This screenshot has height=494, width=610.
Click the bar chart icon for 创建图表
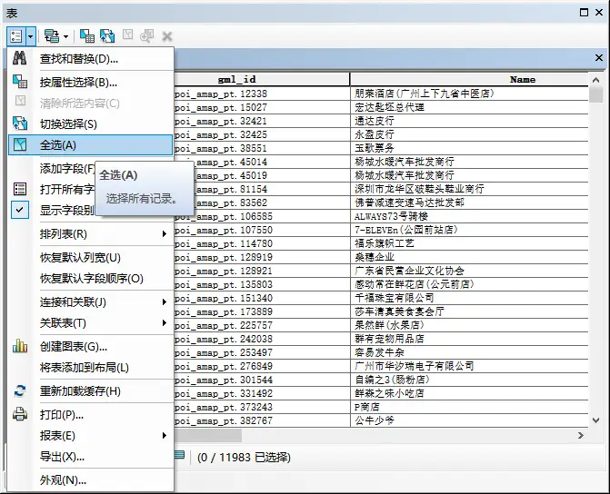pos(20,346)
